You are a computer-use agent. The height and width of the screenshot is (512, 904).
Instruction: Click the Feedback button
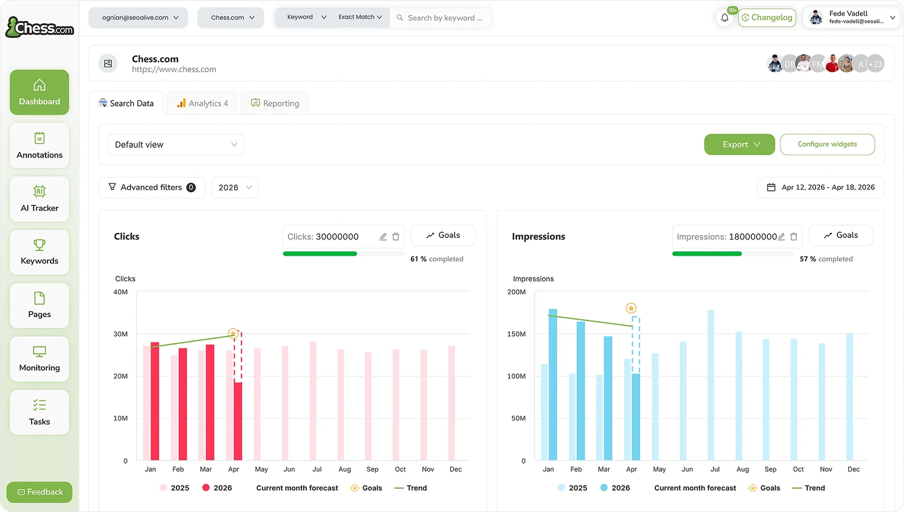coord(40,492)
